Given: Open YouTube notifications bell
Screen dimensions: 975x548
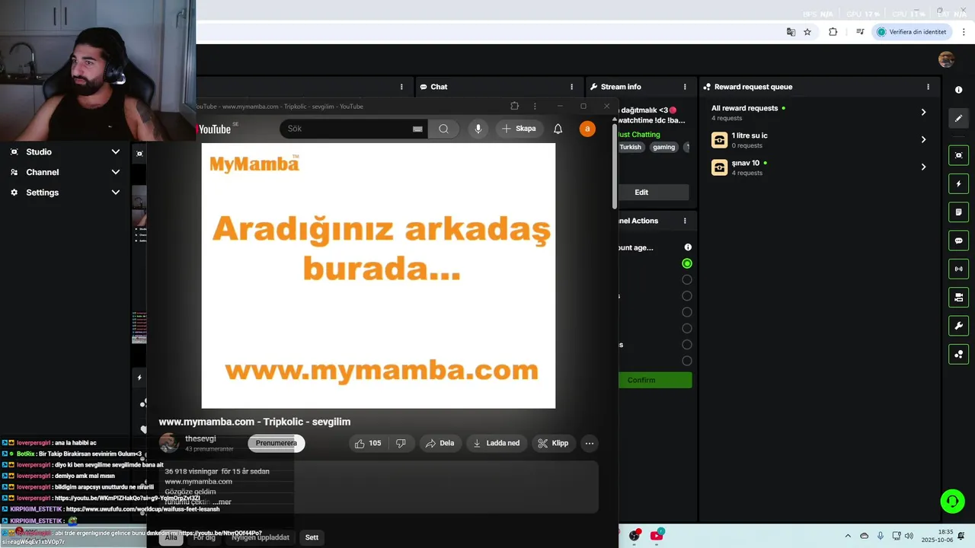Looking at the screenshot, I should (558, 129).
